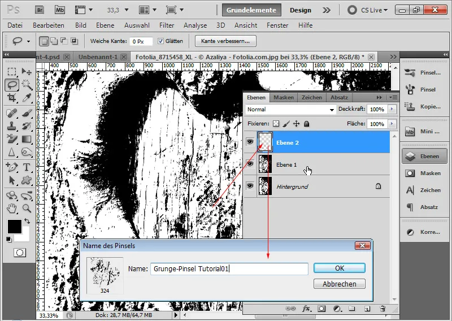Expand more workspaces chevron

(x=327, y=10)
